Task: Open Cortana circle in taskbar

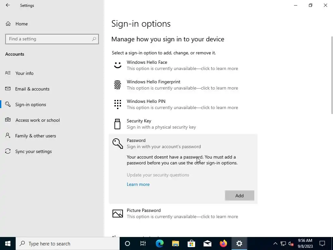Action: (127, 243)
